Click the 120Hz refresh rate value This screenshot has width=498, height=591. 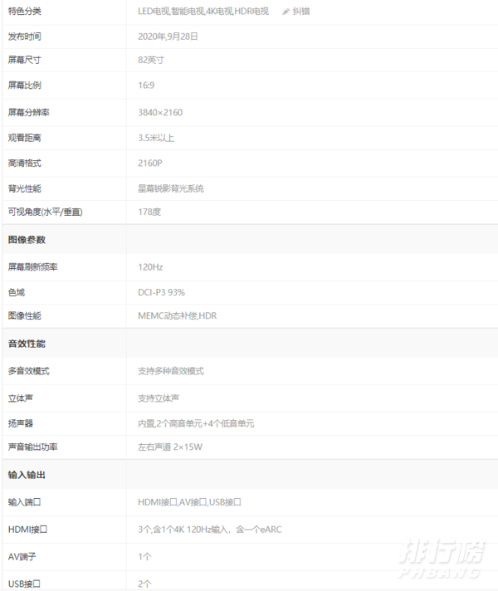click(150, 266)
